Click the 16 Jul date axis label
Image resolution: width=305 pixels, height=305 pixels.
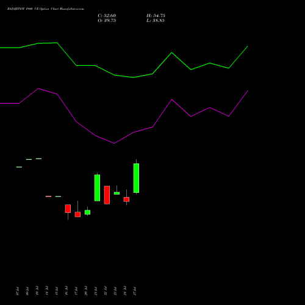(66, 291)
